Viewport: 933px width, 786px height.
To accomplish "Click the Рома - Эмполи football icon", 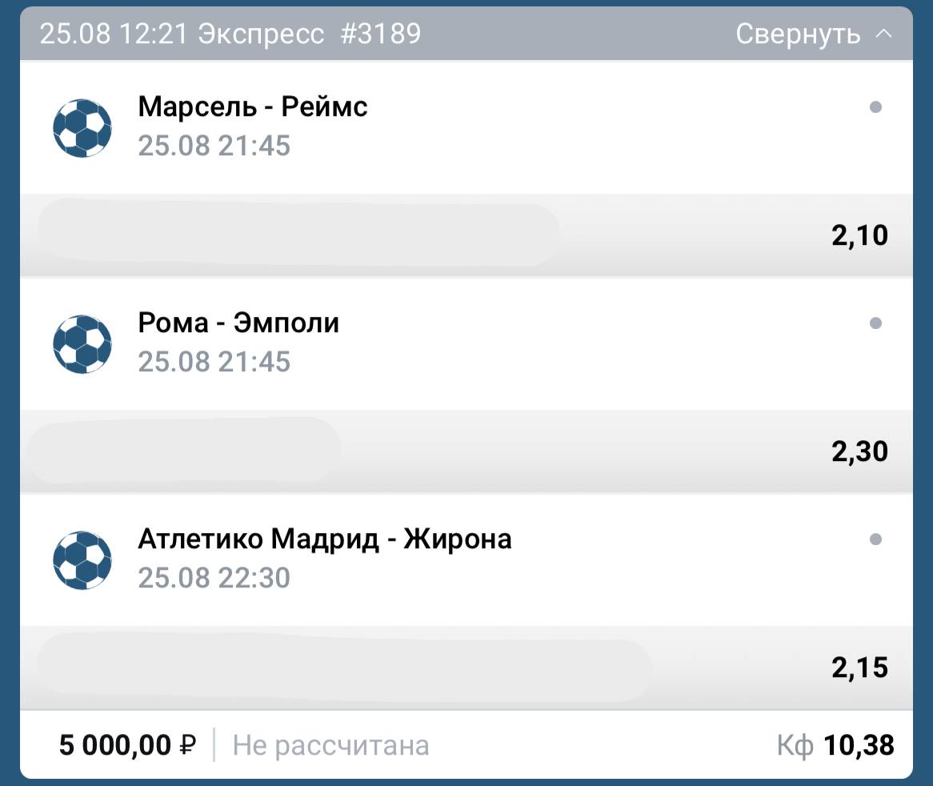I will 82,343.
